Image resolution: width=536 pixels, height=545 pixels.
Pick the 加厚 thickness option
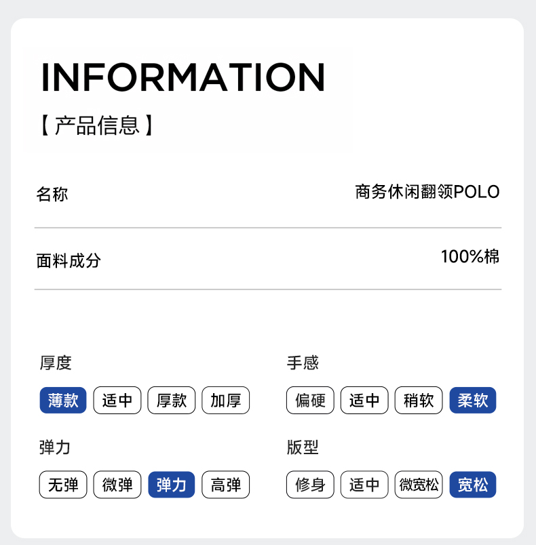pyautogui.click(x=226, y=401)
